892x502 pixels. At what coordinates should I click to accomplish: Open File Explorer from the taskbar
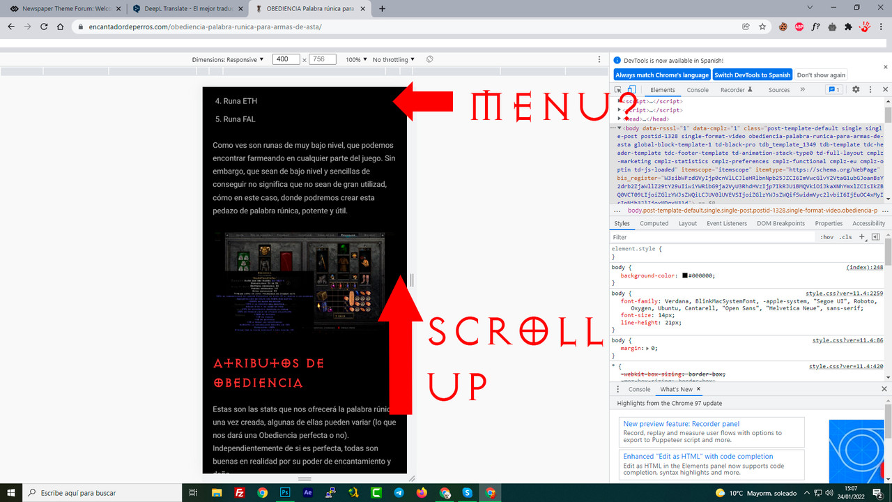pyautogui.click(x=216, y=492)
